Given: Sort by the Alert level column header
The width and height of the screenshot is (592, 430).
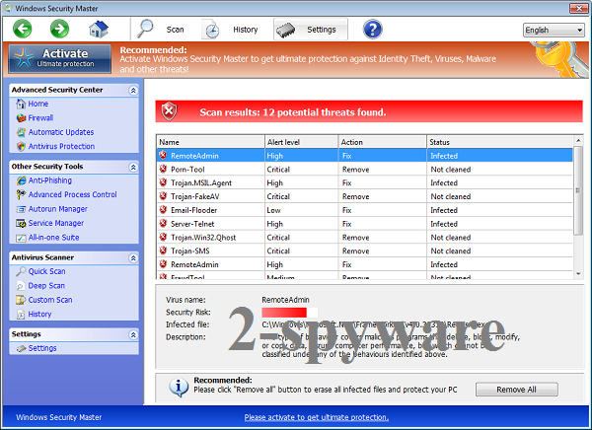Looking at the screenshot, I should tap(301, 142).
